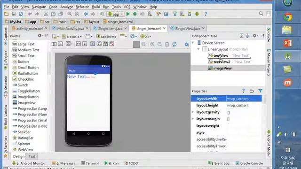This screenshot has height=169, width=301.
Task: Open the Gradle Console
Action: (x=249, y=163)
